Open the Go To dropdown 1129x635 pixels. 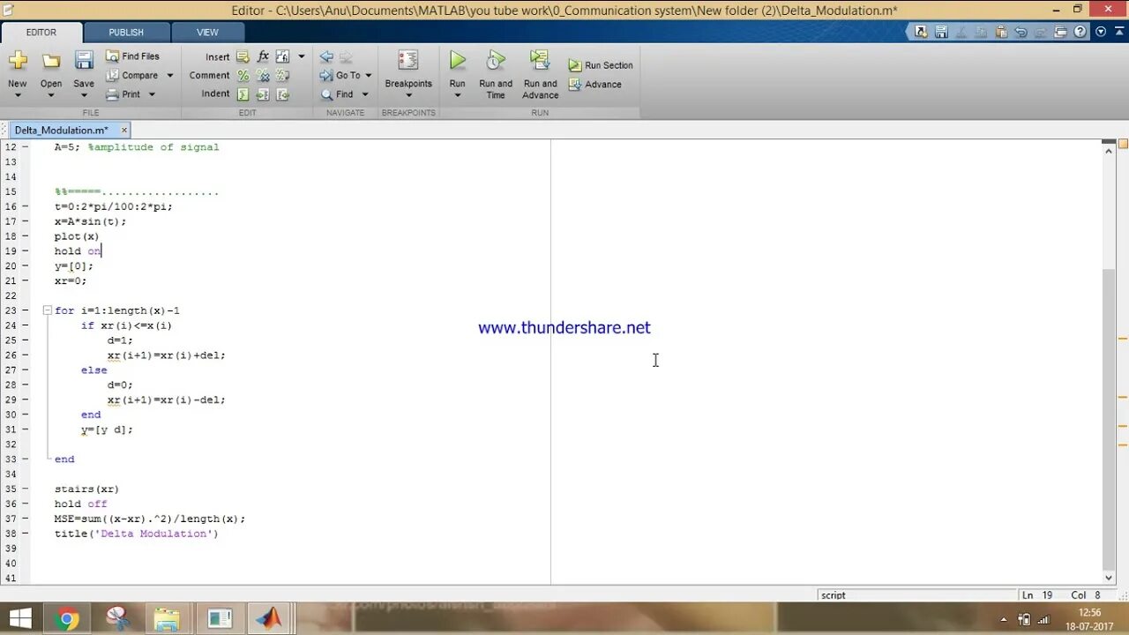(369, 76)
